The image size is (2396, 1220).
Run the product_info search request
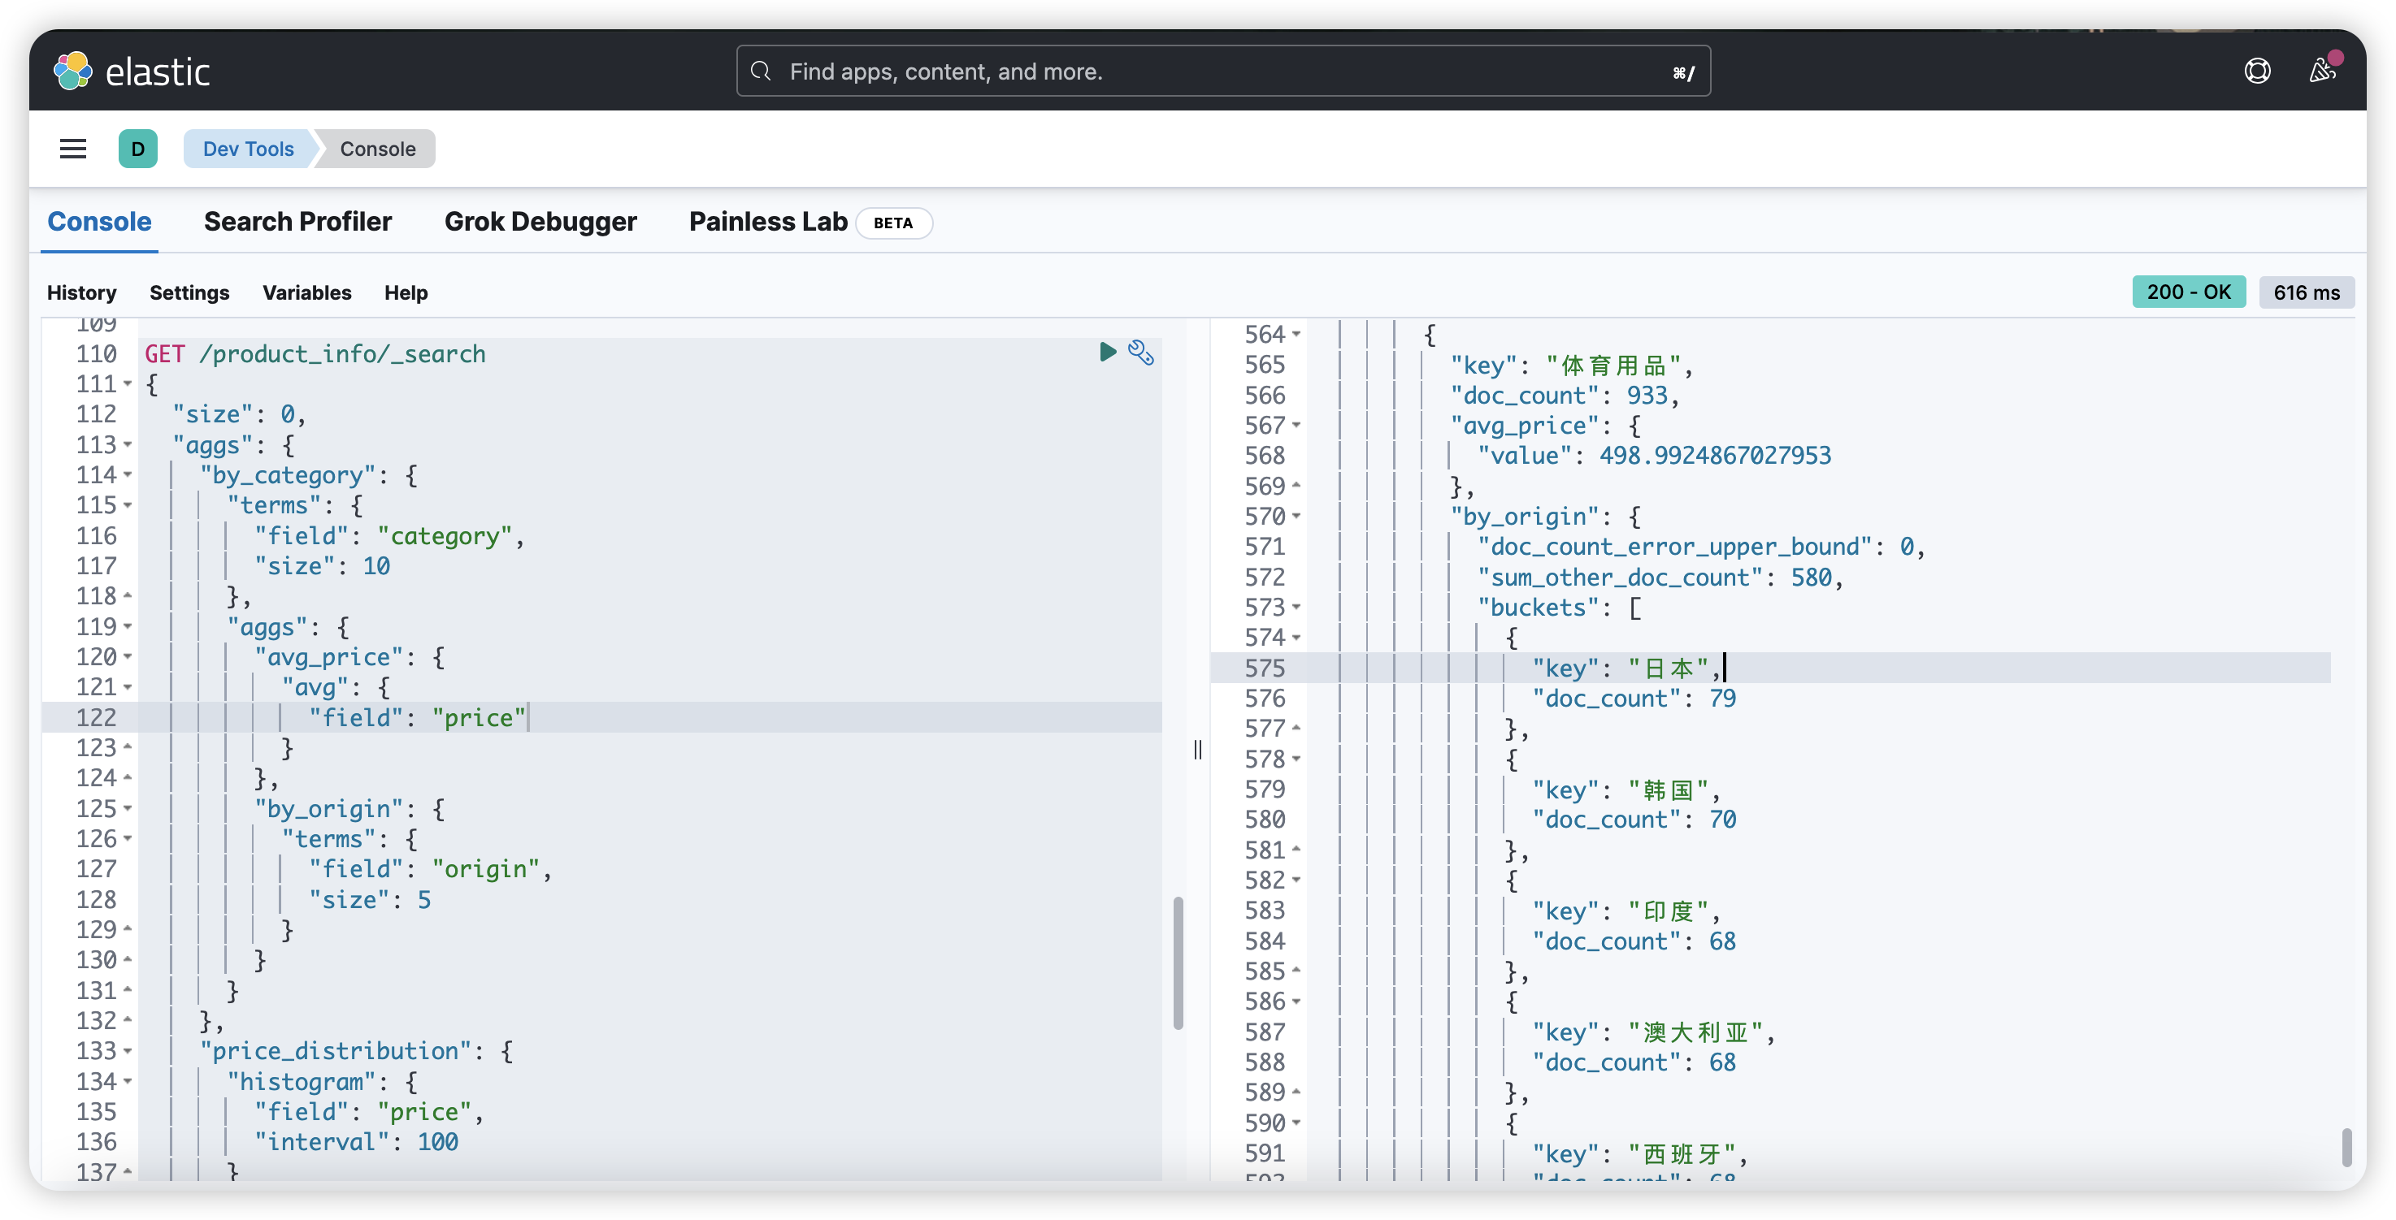[x=1107, y=353]
